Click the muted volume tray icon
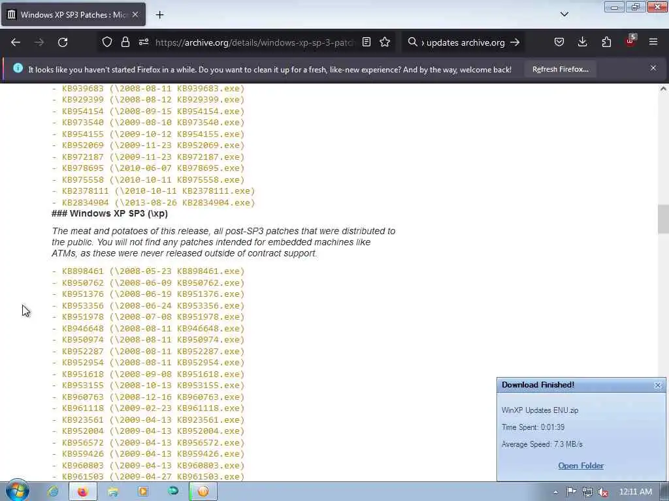This screenshot has height=501, width=669. click(x=603, y=492)
